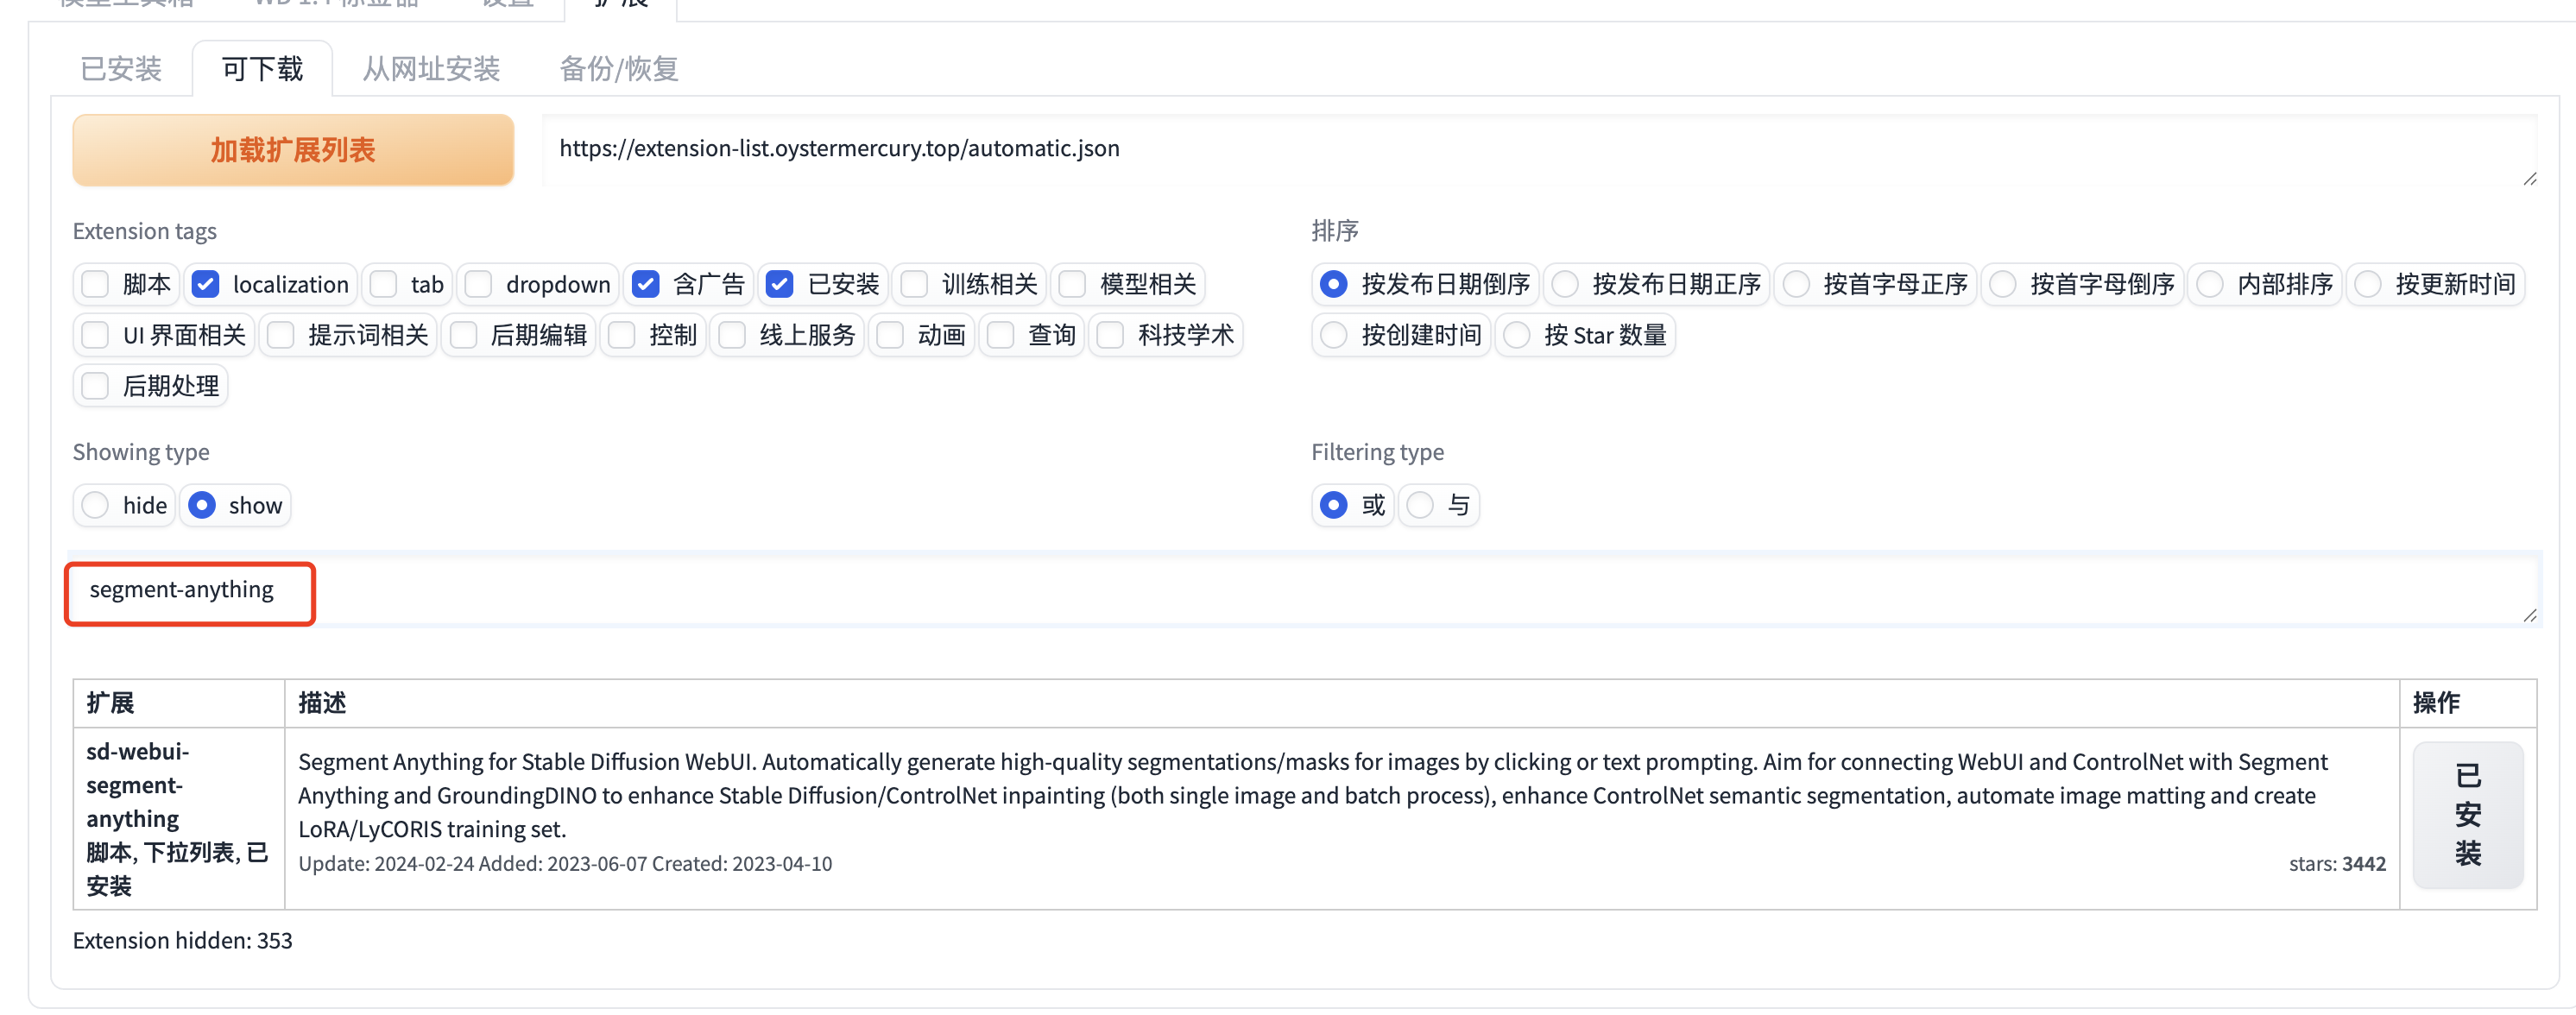The image size is (2576, 1015).
Task: Switch to the 已安装 tab
Action: tap(121, 69)
